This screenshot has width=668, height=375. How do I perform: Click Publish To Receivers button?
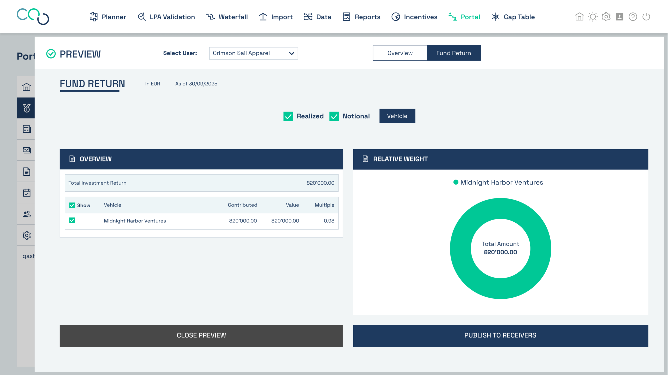(500, 336)
